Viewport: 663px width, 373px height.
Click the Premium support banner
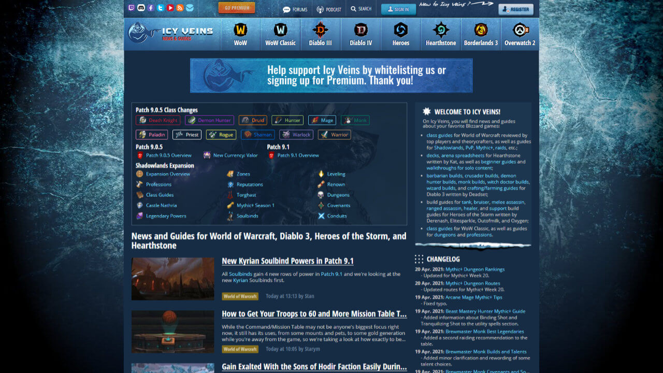pyautogui.click(x=331, y=75)
